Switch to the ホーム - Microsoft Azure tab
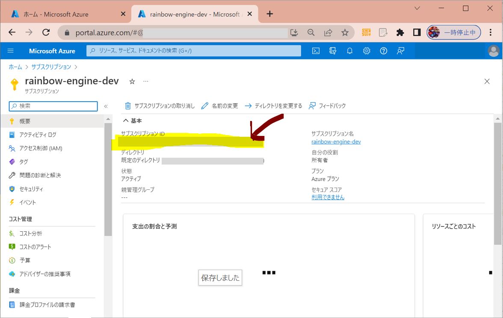 63,14
